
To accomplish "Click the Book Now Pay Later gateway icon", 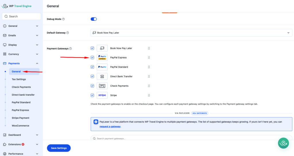I will pyautogui.click(x=102, y=48).
